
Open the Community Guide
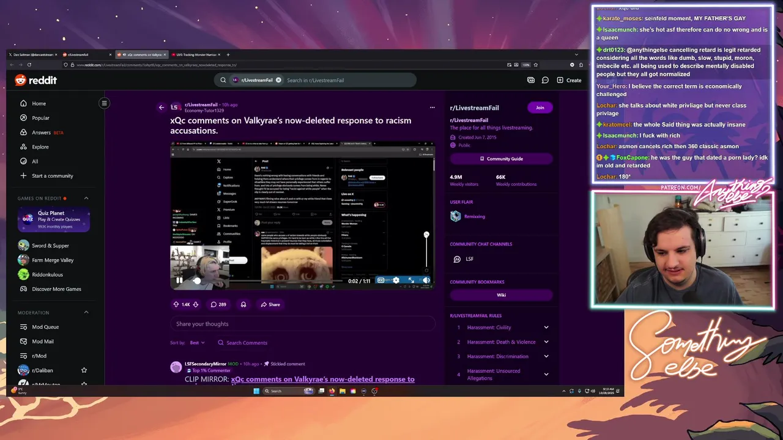501,159
